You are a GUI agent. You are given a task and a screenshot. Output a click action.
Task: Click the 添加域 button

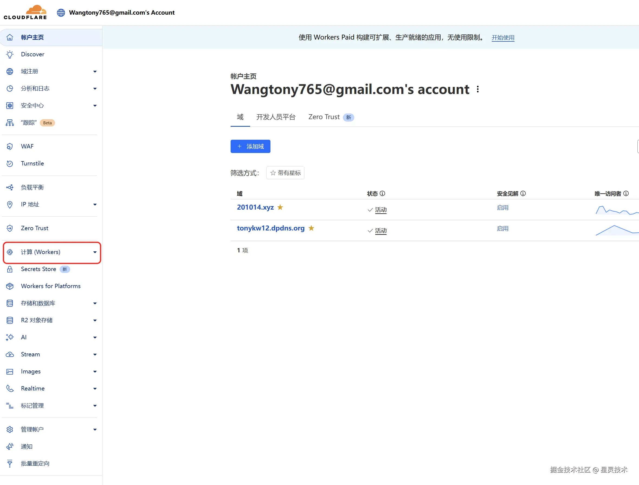tap(250, 146)
